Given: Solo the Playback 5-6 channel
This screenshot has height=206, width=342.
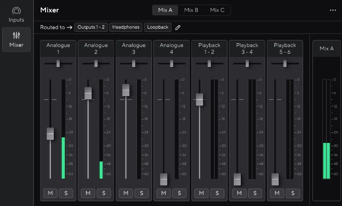Looking at the screenshot, I should pyautogui.click(x=293, y=193).
